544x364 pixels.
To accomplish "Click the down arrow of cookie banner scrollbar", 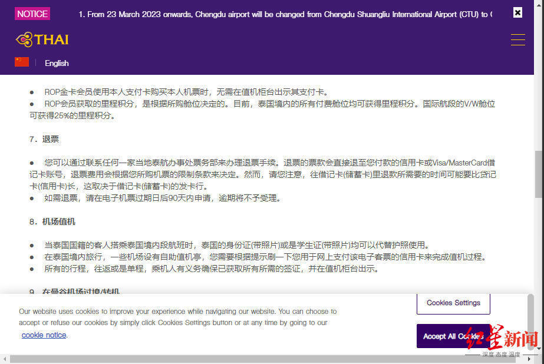I will 539,349.
